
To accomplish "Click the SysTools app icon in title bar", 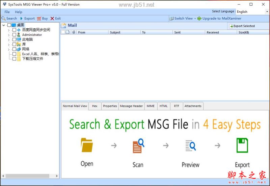I will [x=5, y=4].
